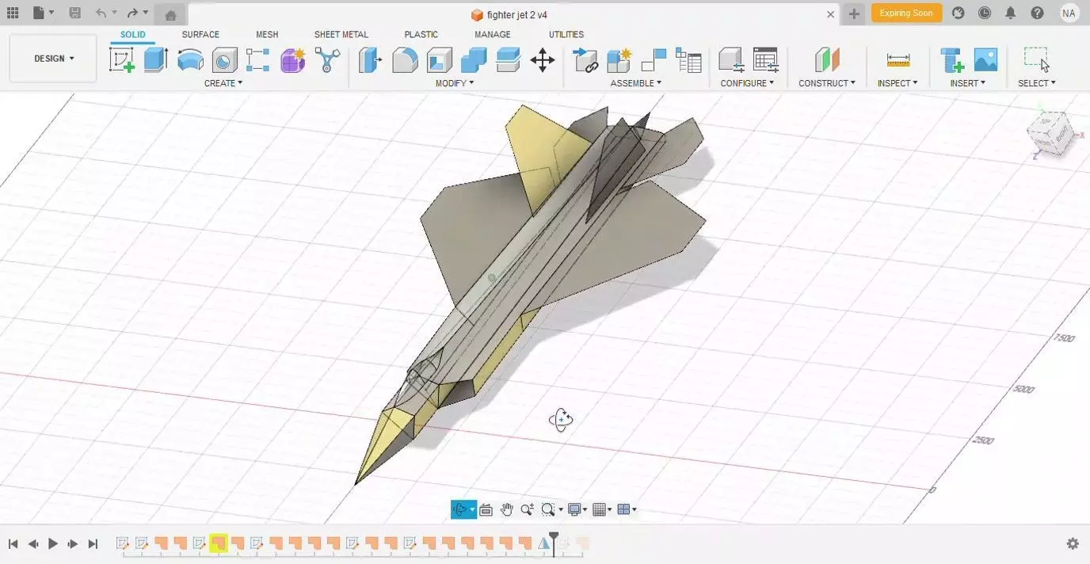The image size is (1090, 564).
Task: Open the Automated Modeling tool
Action: click(x=327, y=60)
